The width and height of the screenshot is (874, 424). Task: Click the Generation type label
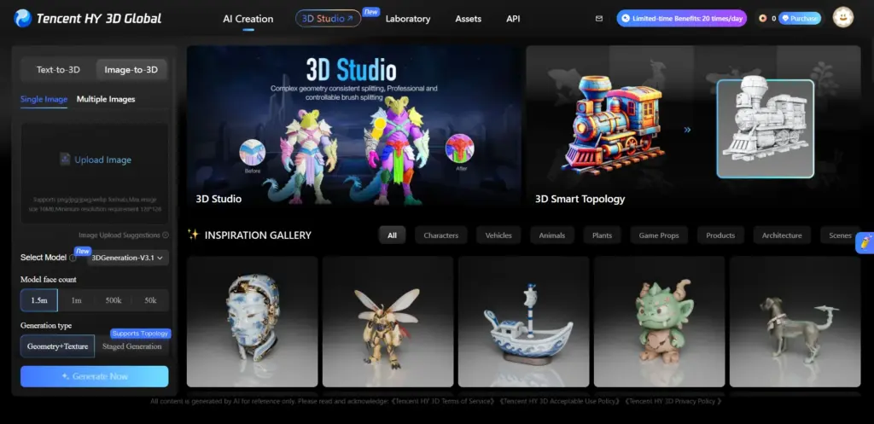46,325
